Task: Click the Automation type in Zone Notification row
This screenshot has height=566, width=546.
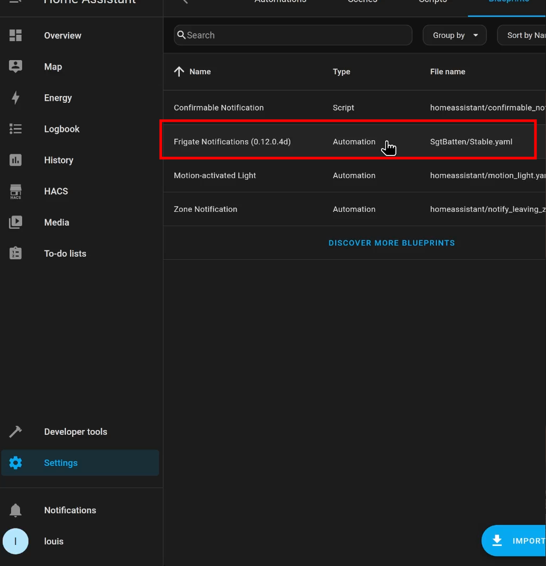Action: (354, 209)
